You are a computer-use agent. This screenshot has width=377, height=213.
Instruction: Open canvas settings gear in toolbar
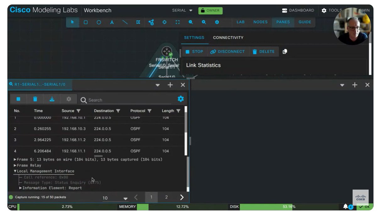point(217,22)
